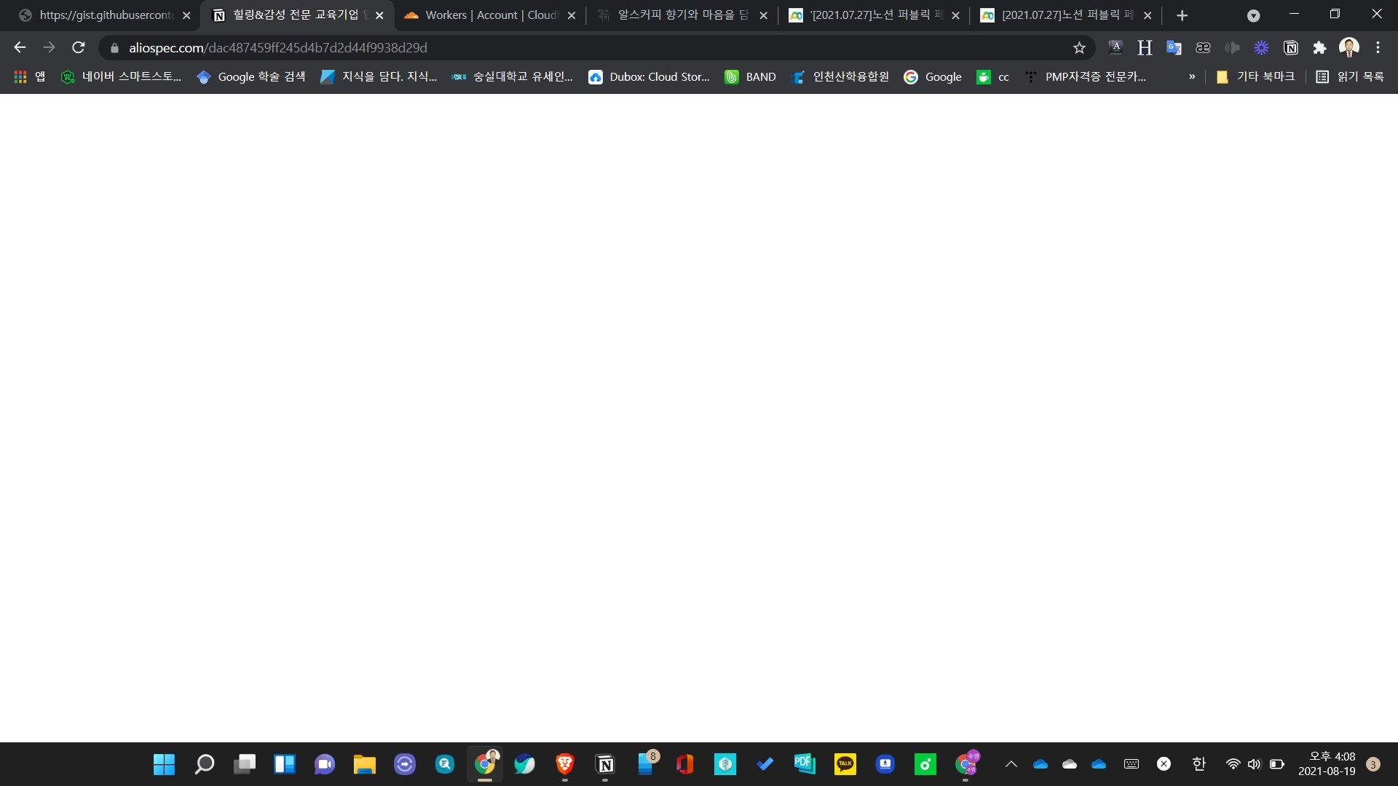1398x786 pixels.
Task: Open the Chrome profile avatar
Action: pyautogui.click(x=1348, y=48)
